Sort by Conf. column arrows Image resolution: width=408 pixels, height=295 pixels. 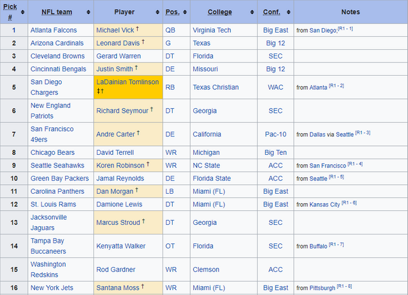[288, 12]
